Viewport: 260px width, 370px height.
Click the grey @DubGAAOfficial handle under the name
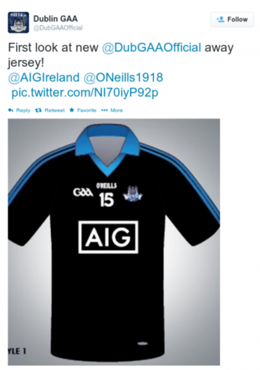click(x=58, y=28)
